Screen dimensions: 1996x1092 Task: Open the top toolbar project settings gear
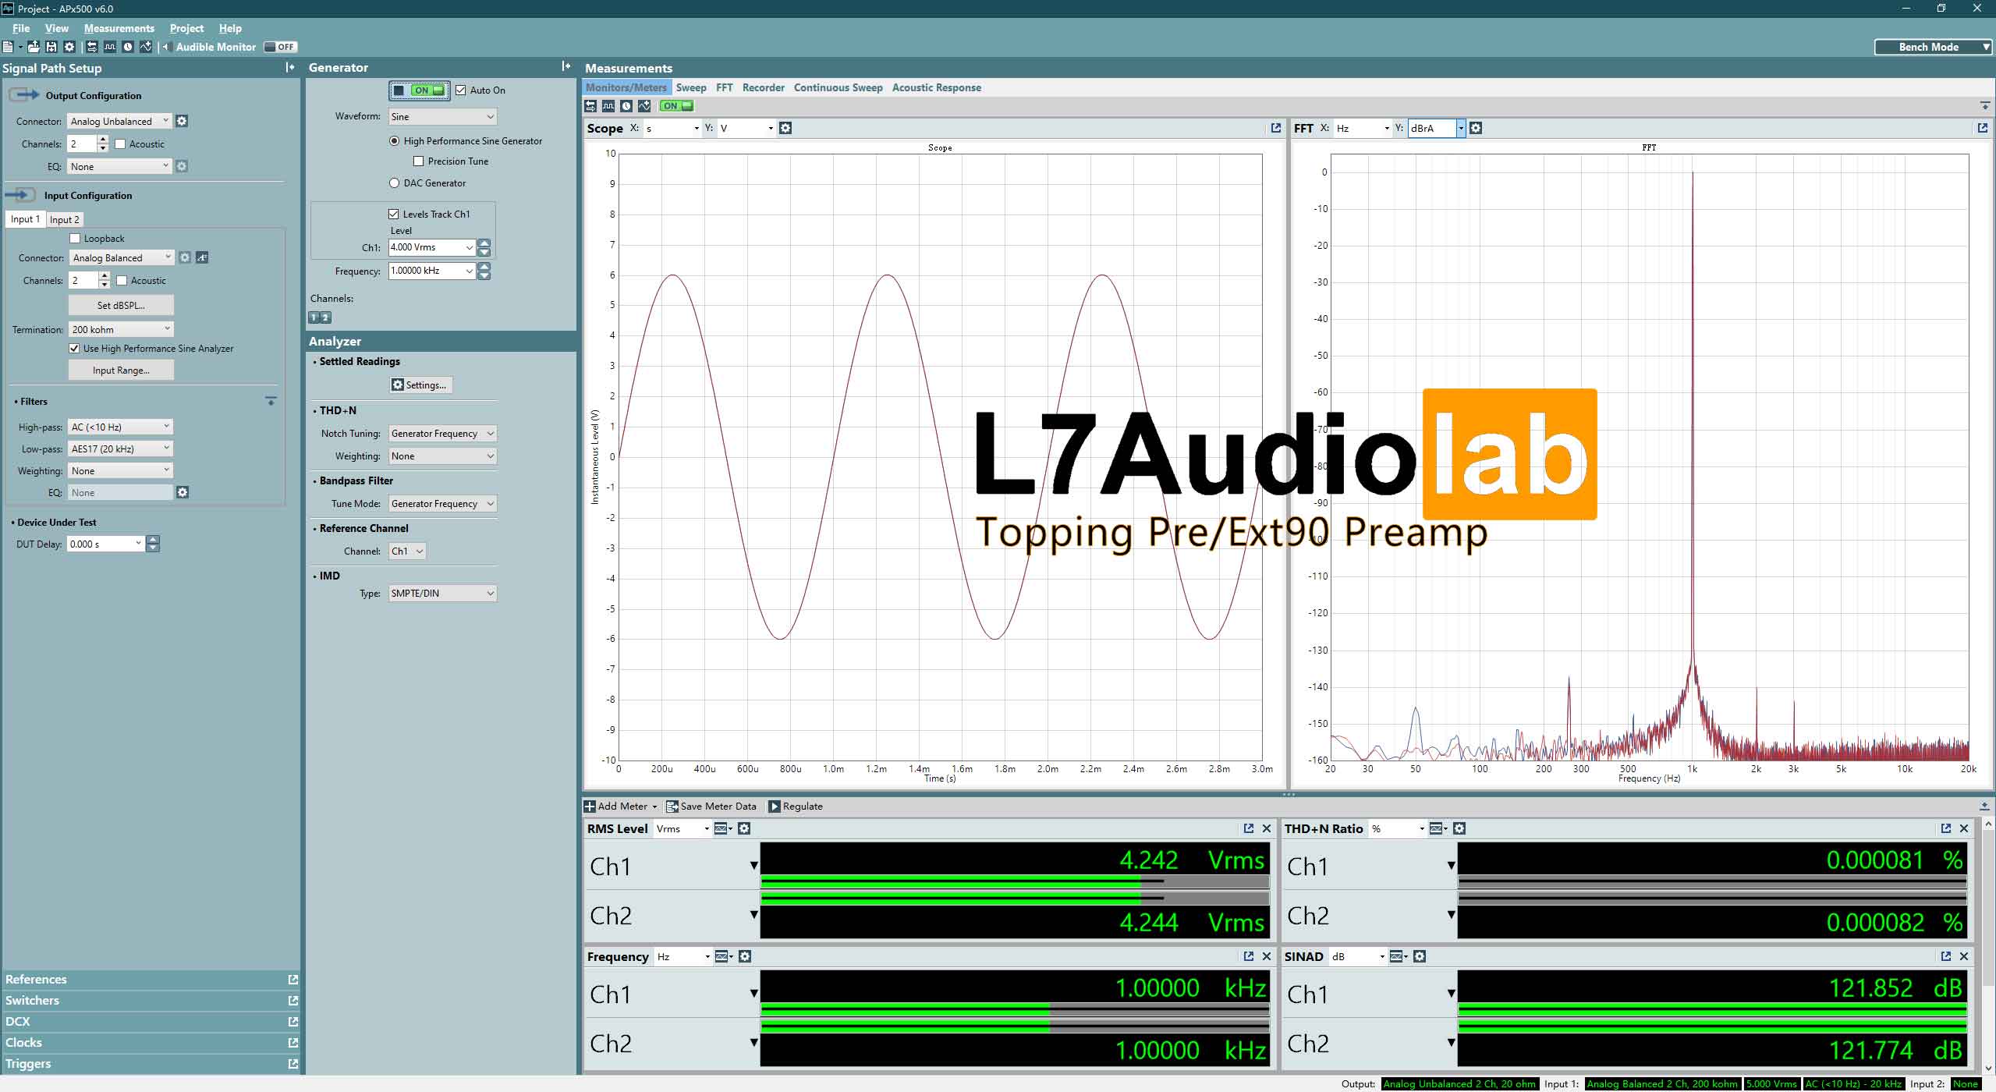point(69,47)
